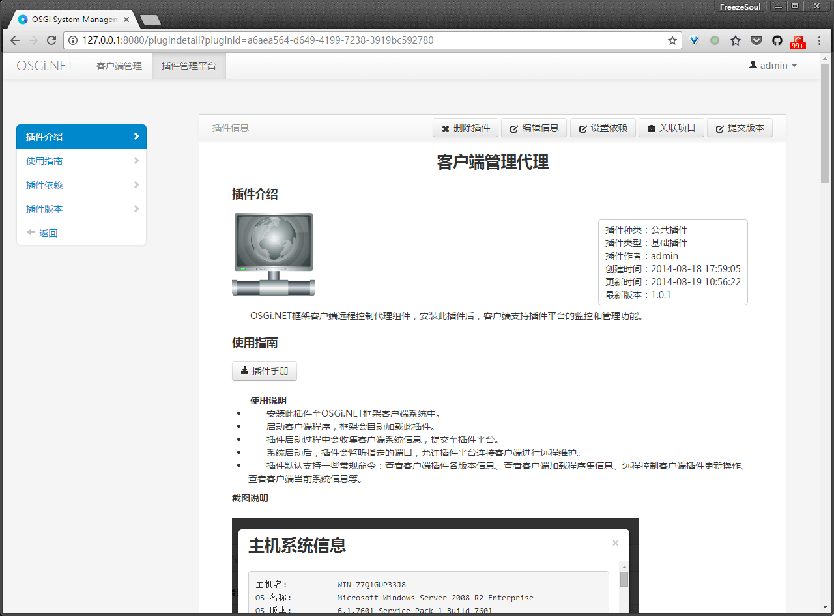Focus the address bar URL field
This screenshot has height=616, width=834.
pos(372,40)
